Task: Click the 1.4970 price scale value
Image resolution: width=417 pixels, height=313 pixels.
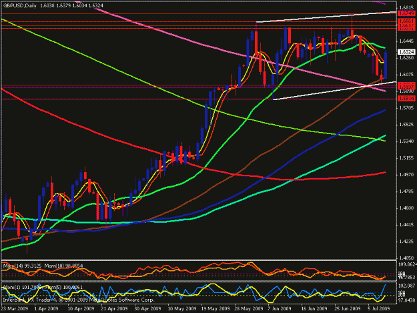Action: 406,175
